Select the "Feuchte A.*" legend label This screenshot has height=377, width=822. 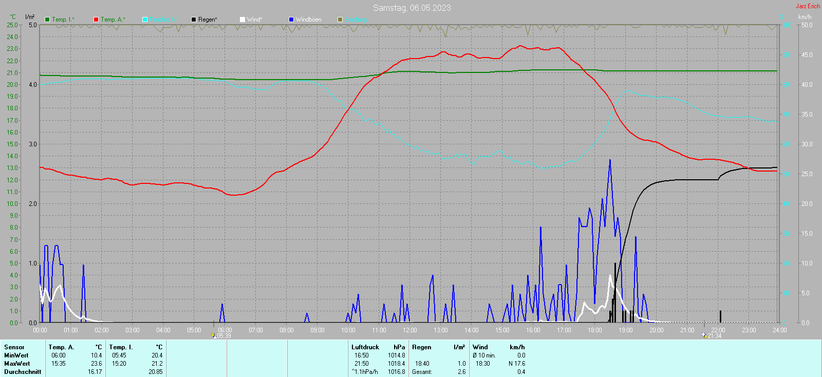164,20
